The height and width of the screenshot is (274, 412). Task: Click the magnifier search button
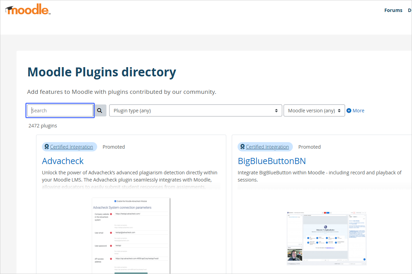(x=100, y=111)
